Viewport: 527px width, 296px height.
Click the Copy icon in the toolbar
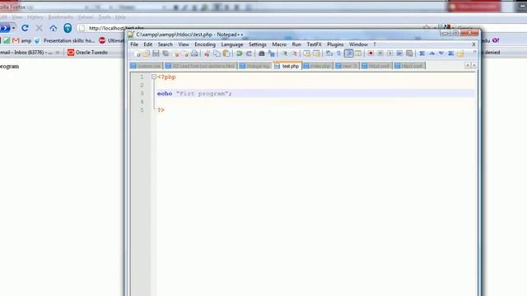coord(217,53)
